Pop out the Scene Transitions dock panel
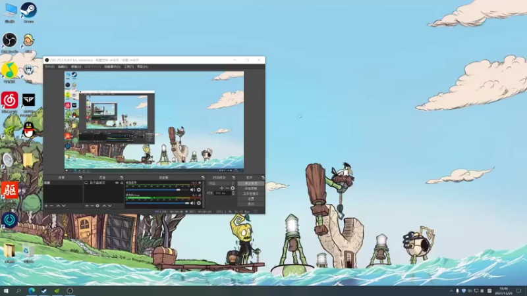527x296 pixels. (x=234, y=178)
